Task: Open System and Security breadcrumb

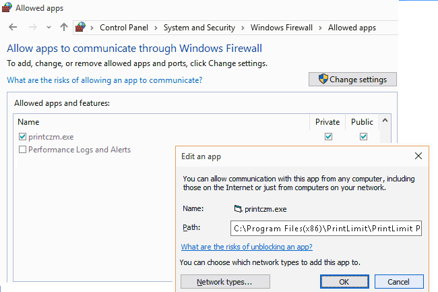Action: point(199,28)
